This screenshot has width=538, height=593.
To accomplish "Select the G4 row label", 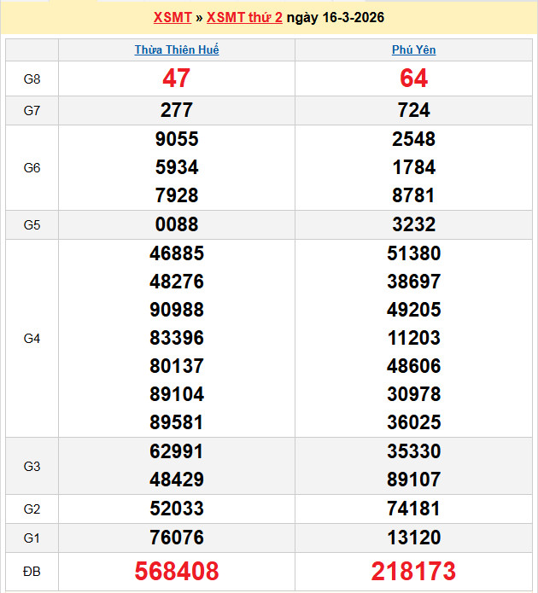I will pyautogui.click(x=32, y=339).
